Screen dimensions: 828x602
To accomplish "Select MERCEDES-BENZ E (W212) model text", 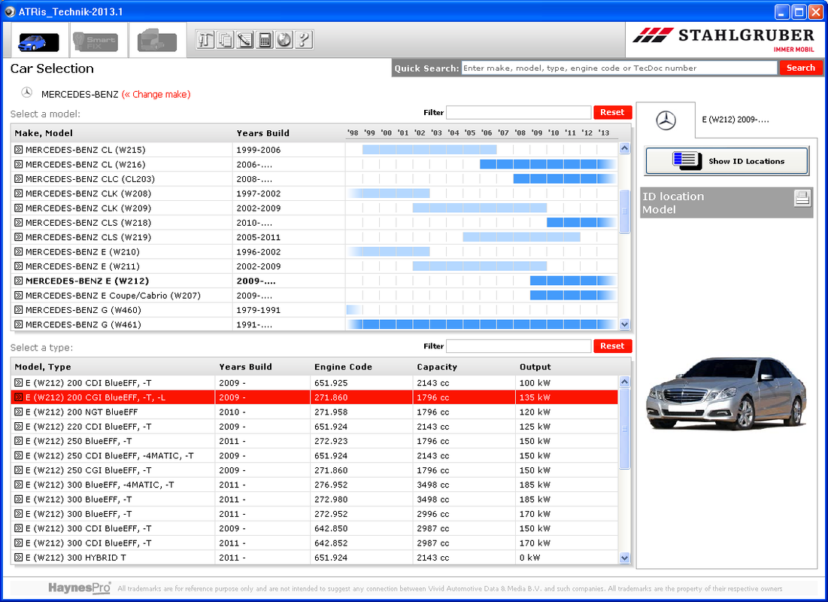I will (x=87, y=281).
